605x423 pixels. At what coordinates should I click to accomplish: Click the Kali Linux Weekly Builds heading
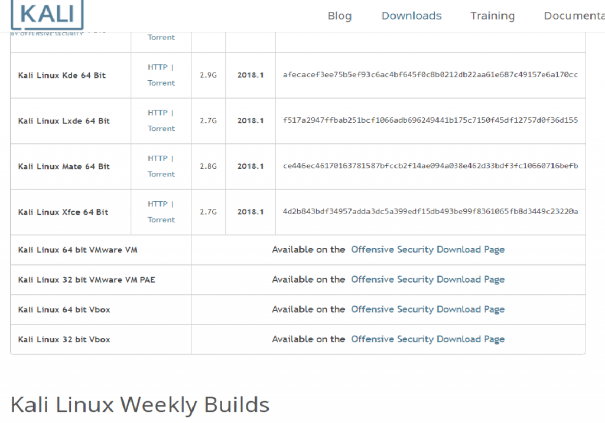coord(140,405)
